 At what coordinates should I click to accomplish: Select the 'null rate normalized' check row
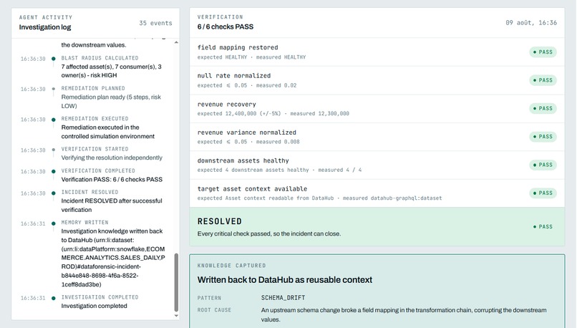pos(377,80)
